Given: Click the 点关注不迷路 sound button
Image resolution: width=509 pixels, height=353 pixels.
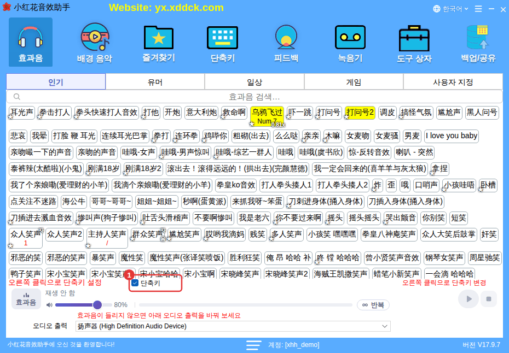Looking at the screenshot, I should pos(33,202).
